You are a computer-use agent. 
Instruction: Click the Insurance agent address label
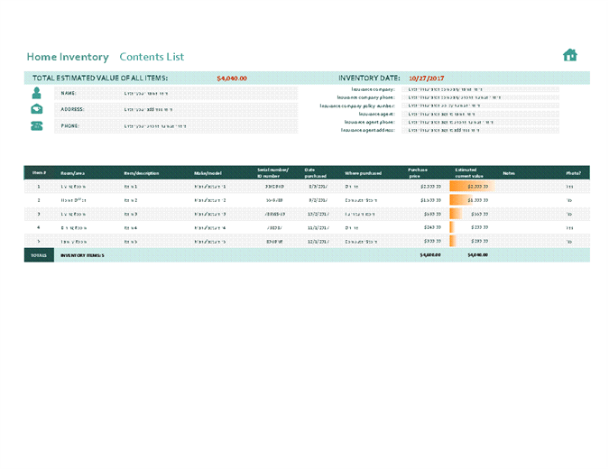coord(368,130)
